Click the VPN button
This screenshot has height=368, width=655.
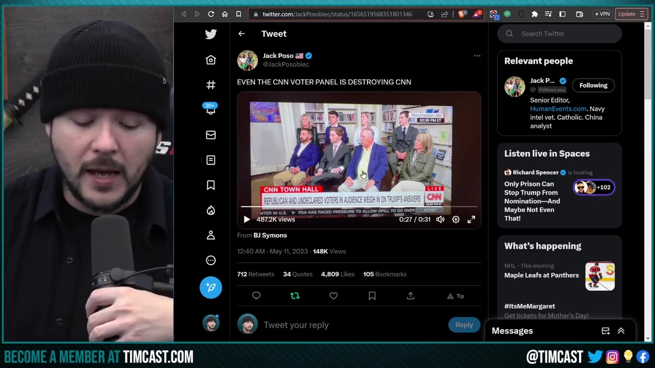[x=602, y=14]
